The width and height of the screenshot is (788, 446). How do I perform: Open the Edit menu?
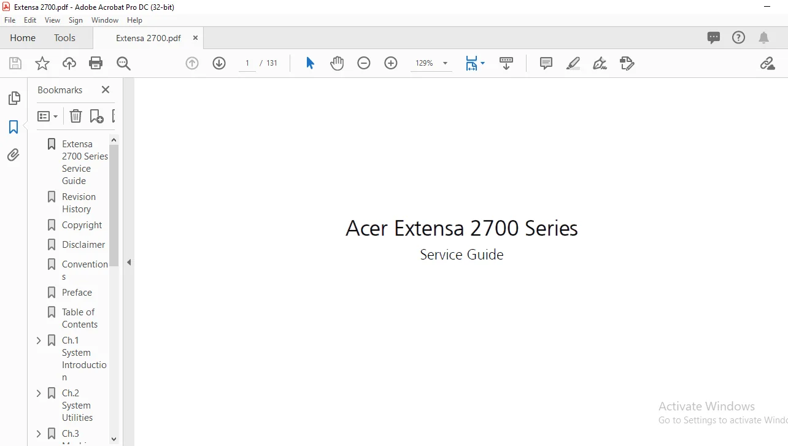point(30,20)
